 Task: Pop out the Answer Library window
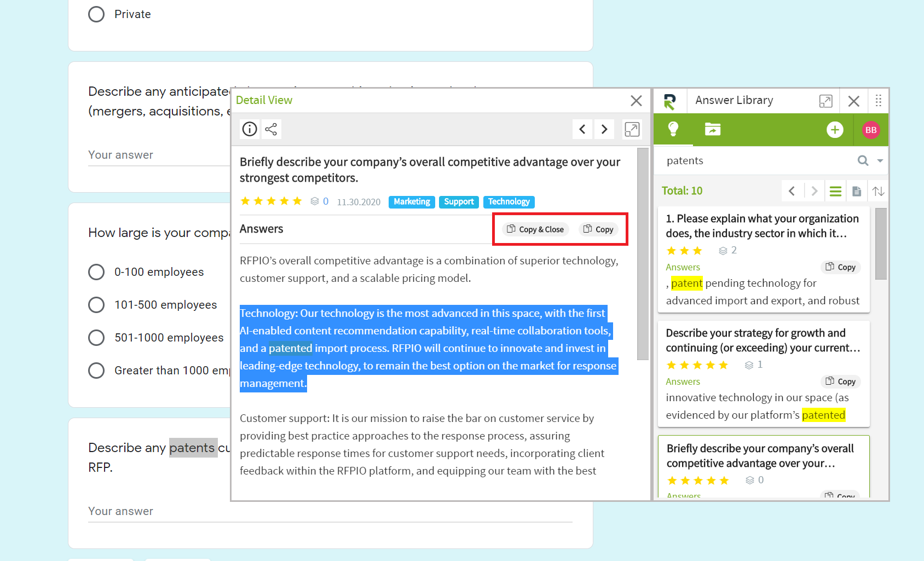coord(826,101)
